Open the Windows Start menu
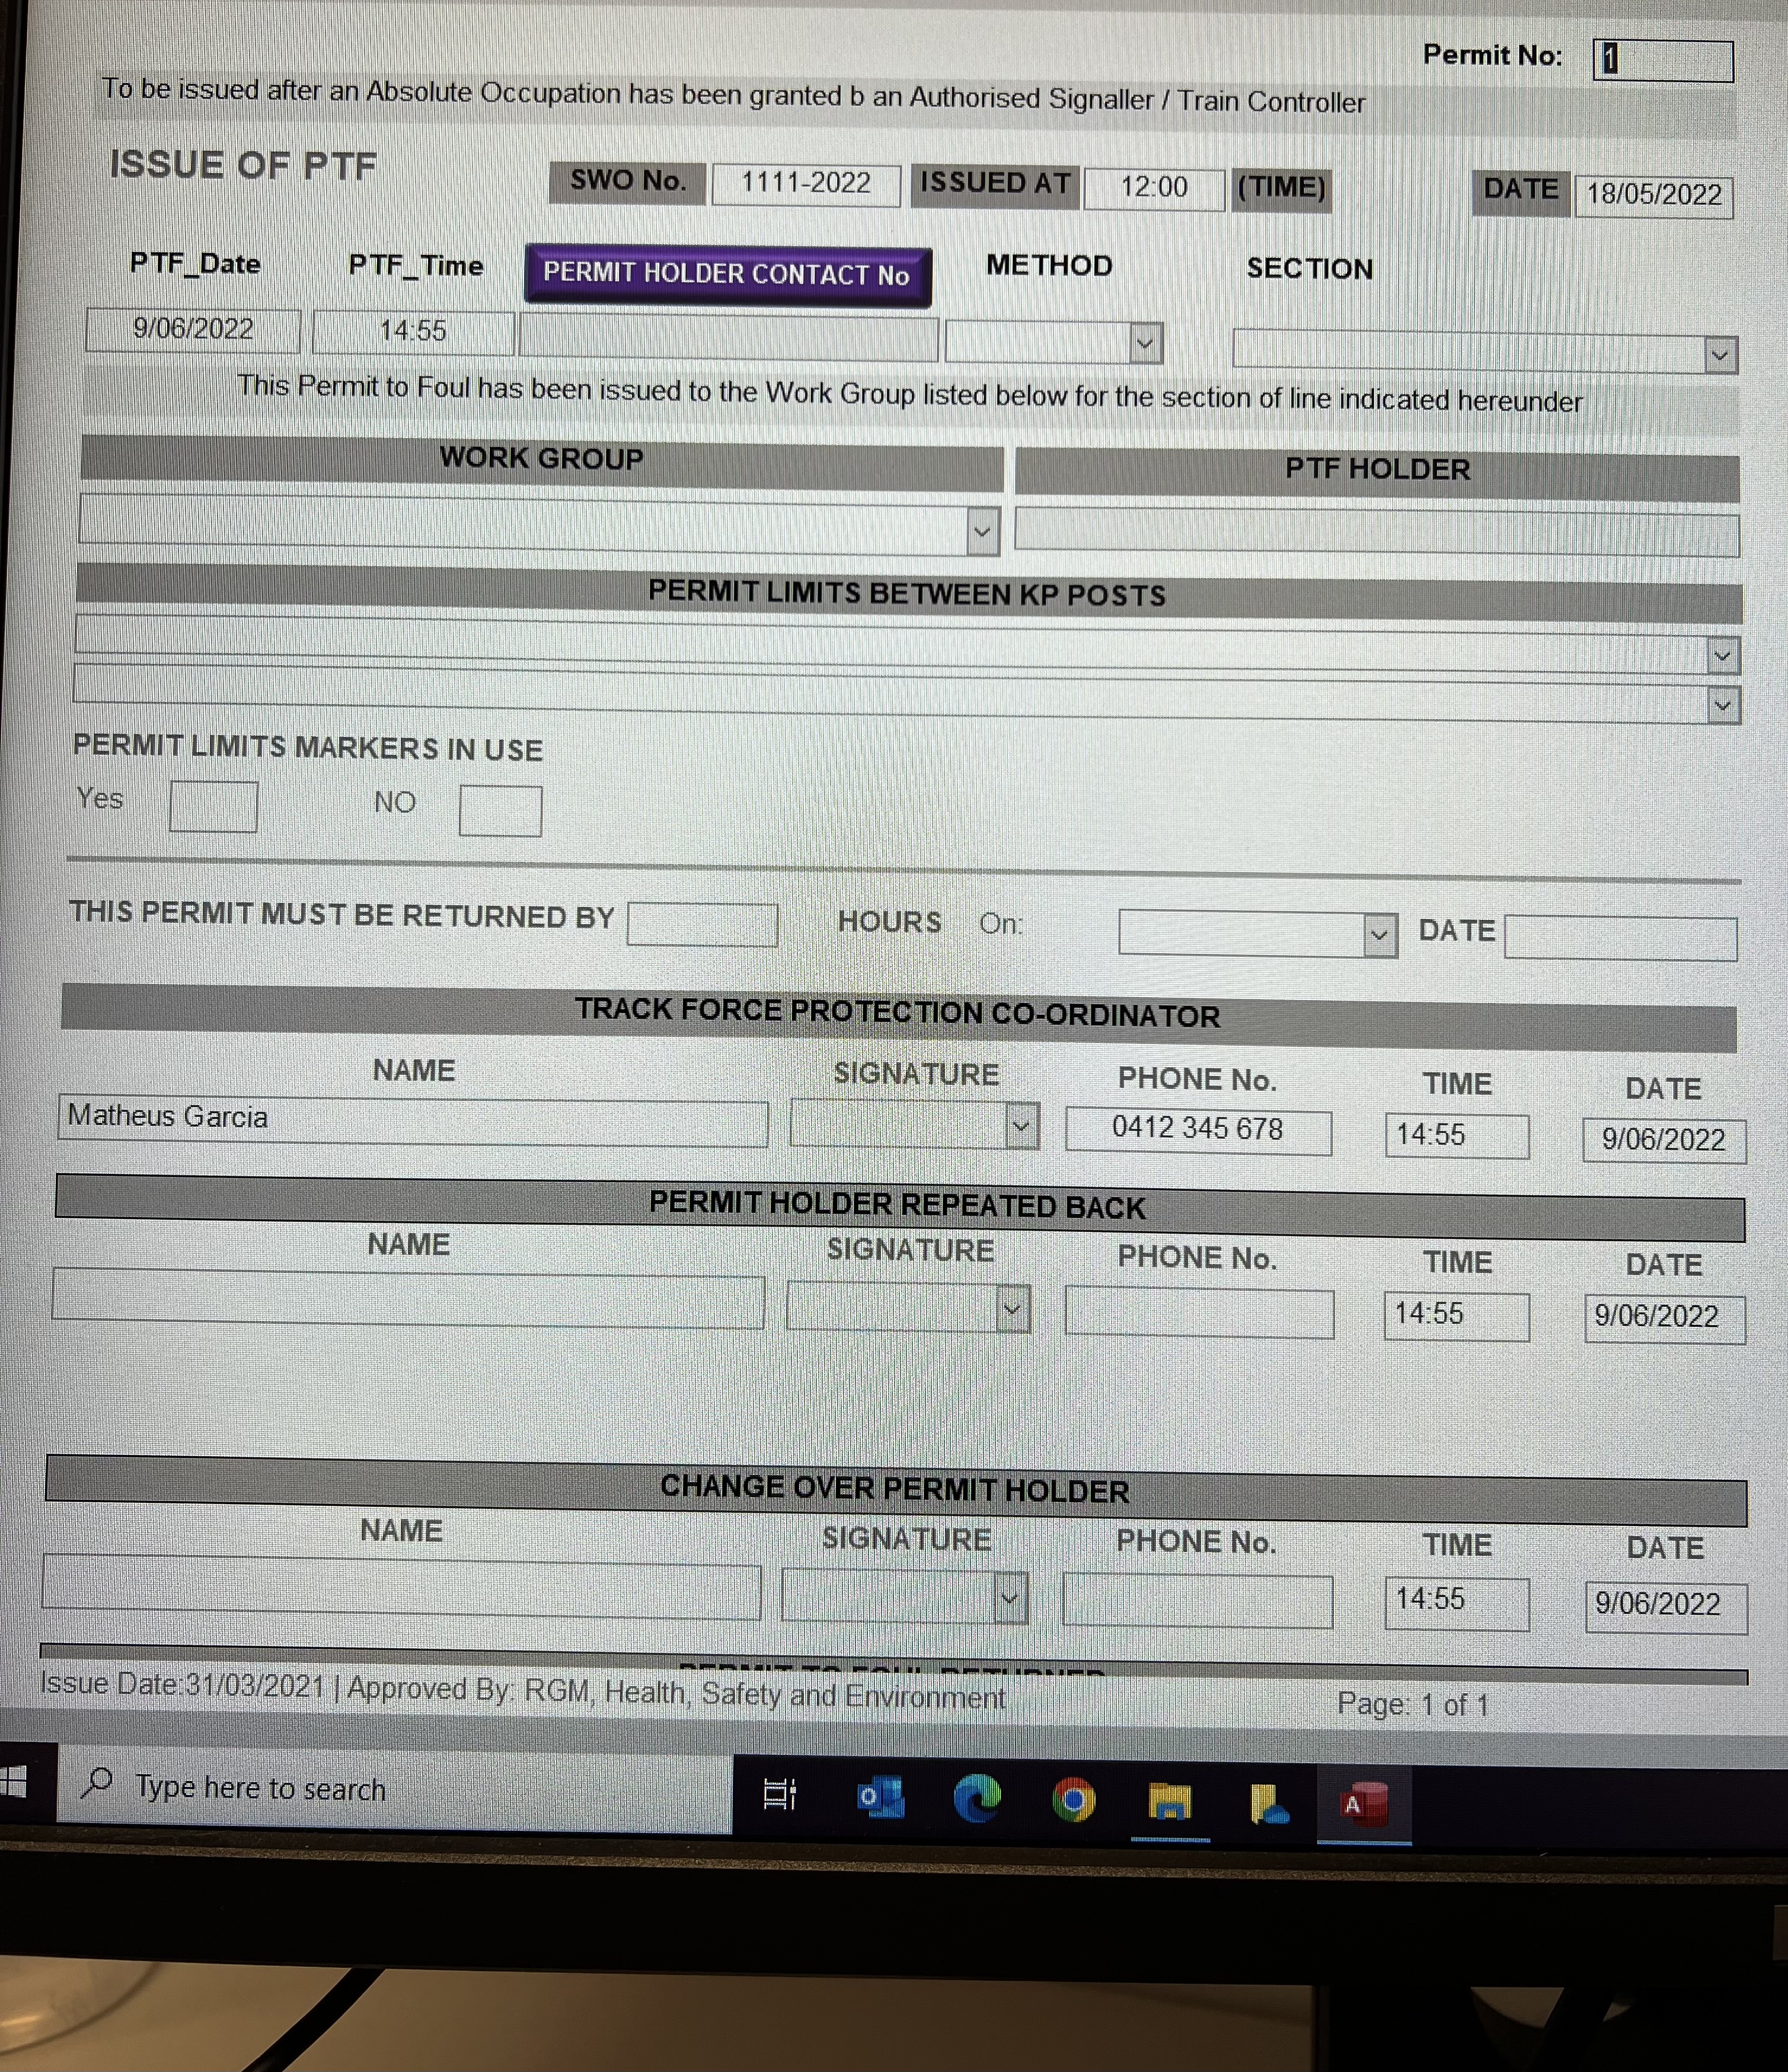The width and height of the screenshot is (1788, 2072). pos(12,1781)
